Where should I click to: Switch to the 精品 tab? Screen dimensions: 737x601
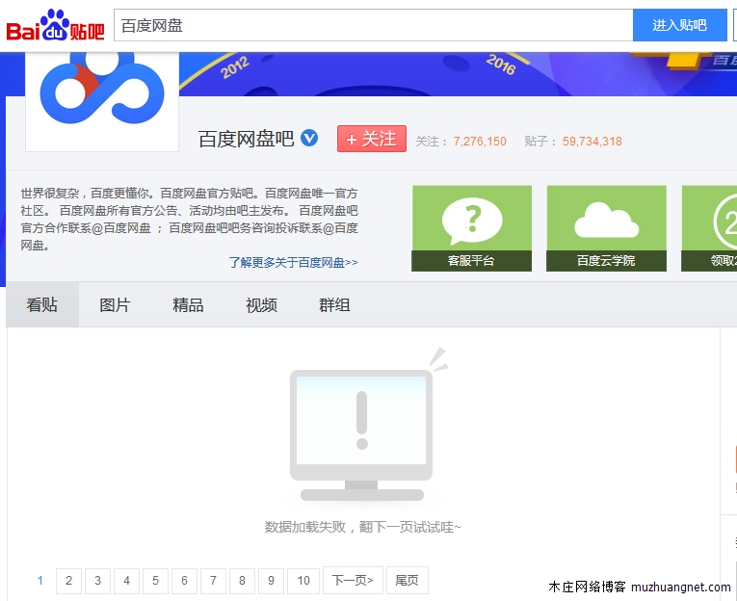click(188, 304)
